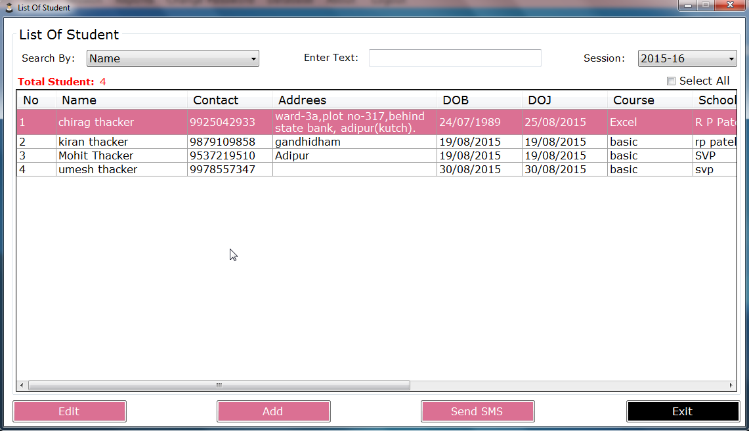Screen dimensions: 749x431
Task: Click DOB 30/08/2015 in umesh row
Action: 479,170
